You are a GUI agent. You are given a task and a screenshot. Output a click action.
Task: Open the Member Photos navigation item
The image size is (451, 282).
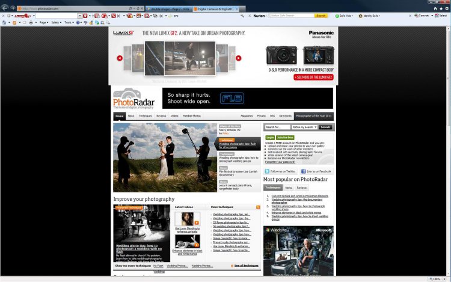(x=192, y=116)
